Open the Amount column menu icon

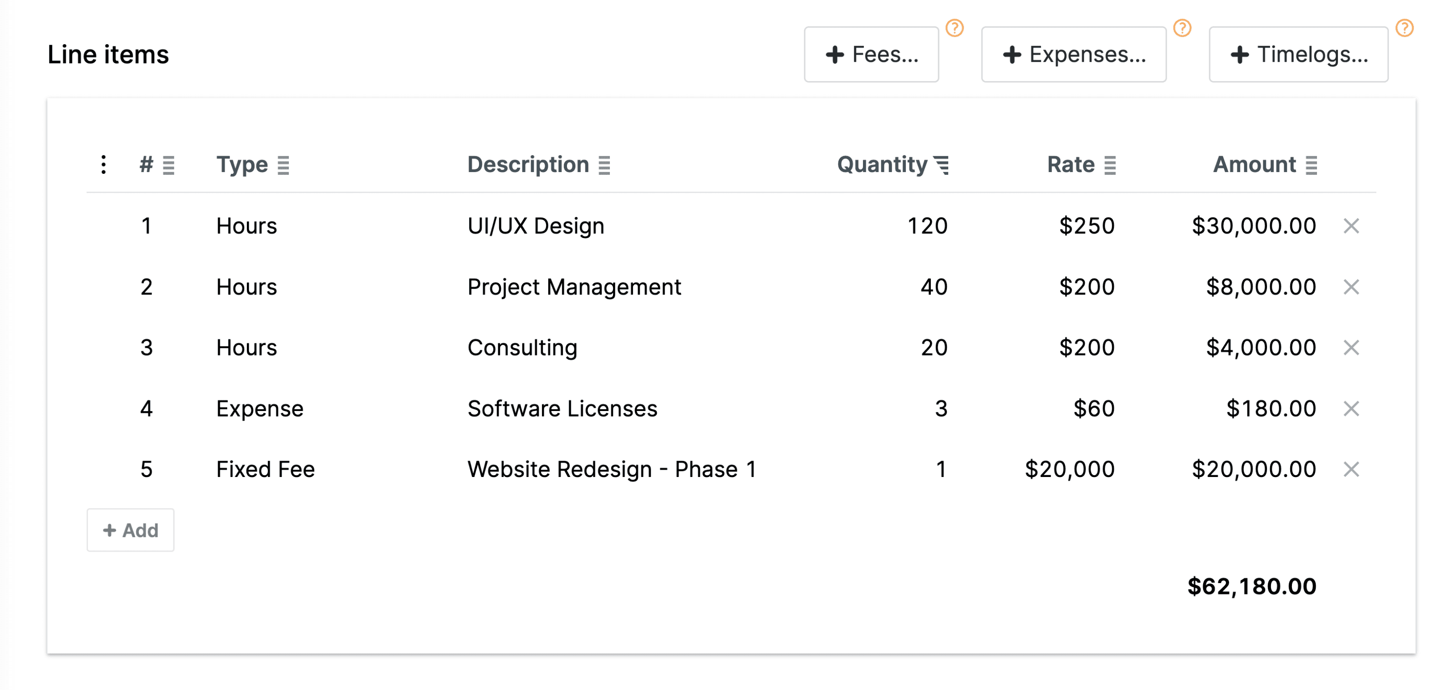tap(1311, 165)
